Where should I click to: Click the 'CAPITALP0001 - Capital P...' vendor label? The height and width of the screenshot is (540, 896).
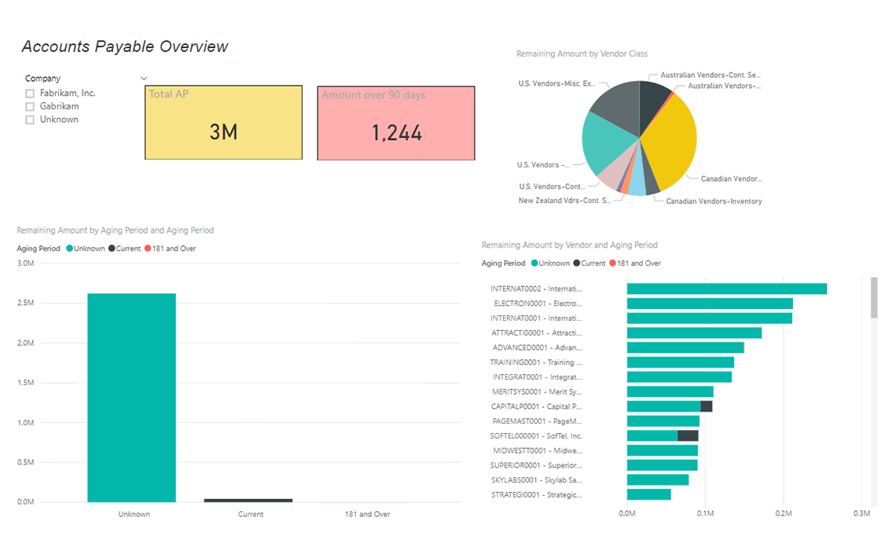pyautogui.click(x=536, y=406)
